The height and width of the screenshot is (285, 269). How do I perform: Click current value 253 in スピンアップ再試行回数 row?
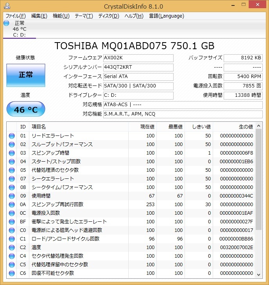[150, 205]
